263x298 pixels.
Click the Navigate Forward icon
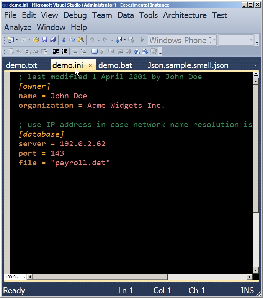point(131,40)
